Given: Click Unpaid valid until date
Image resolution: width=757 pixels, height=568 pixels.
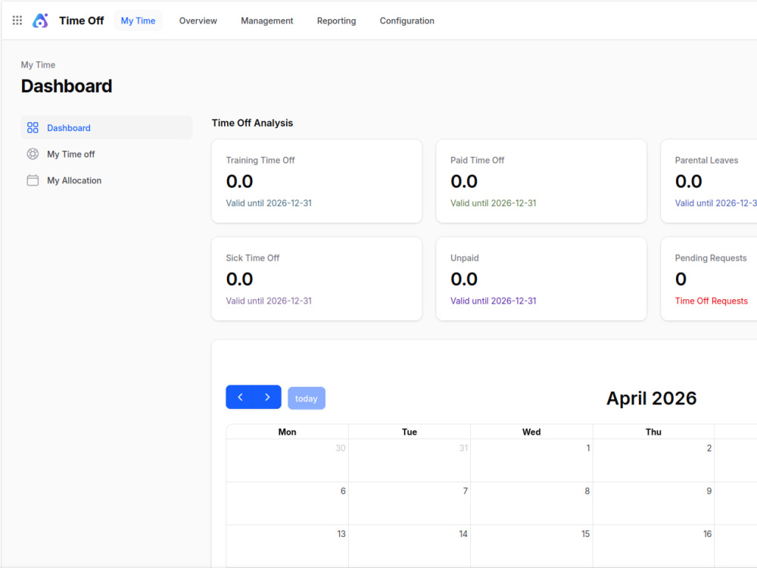Looking at the screenshot, I should (x=494, y=301).
